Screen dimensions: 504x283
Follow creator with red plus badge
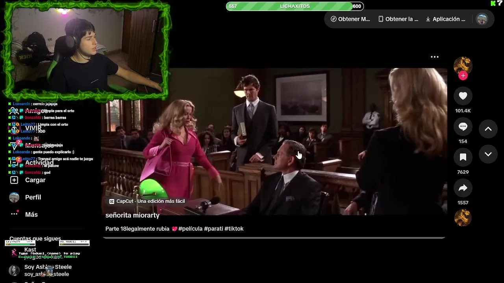[463, 76]
